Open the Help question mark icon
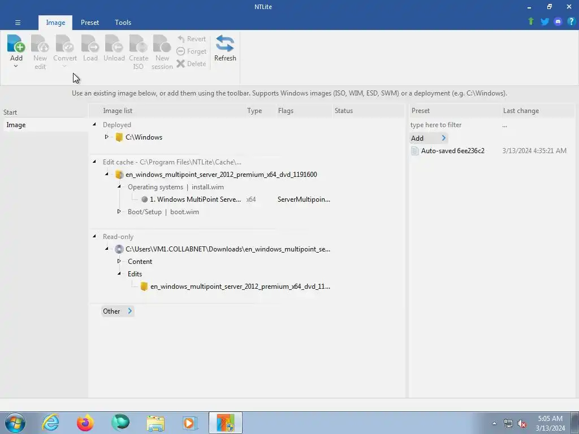This screenshot has height=434, width=579. (x=571, y=21)
